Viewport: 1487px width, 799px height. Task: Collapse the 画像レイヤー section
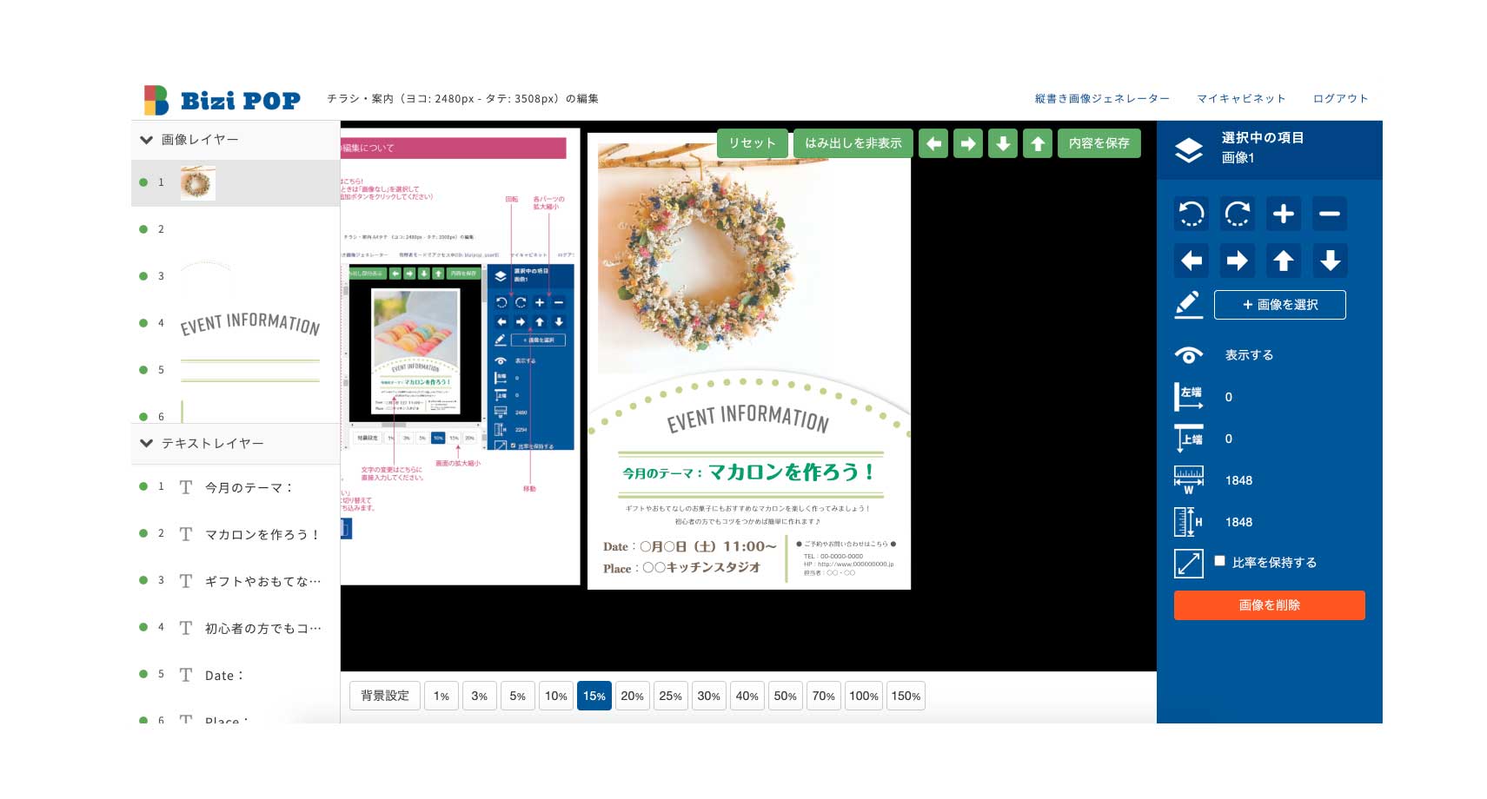pyautogui.click(x=147, y=140)
